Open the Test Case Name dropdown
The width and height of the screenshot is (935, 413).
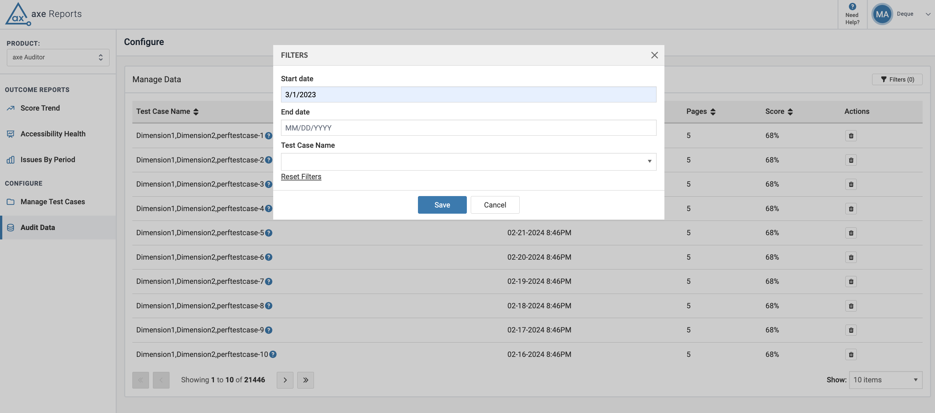tap(468, 161)
